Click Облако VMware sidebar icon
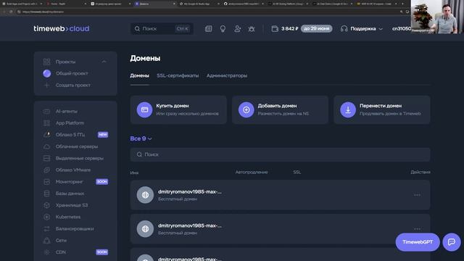Screen dimensions: 464x261 point(46,170)
